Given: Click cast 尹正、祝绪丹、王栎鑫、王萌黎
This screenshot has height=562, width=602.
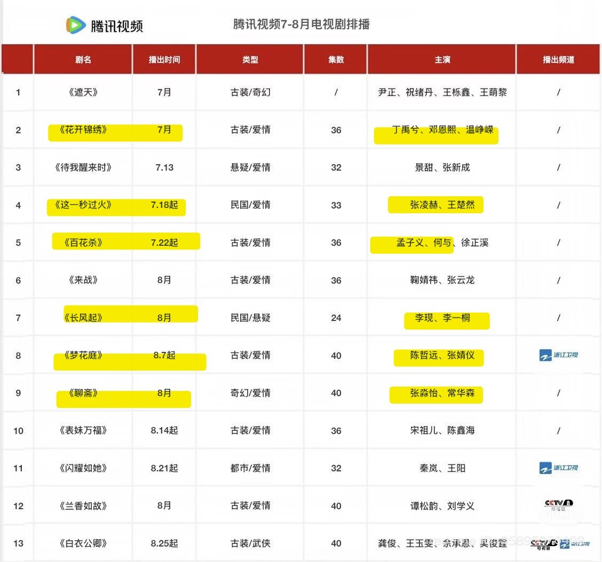Looking at the screenshot, I should coord(442,92).
